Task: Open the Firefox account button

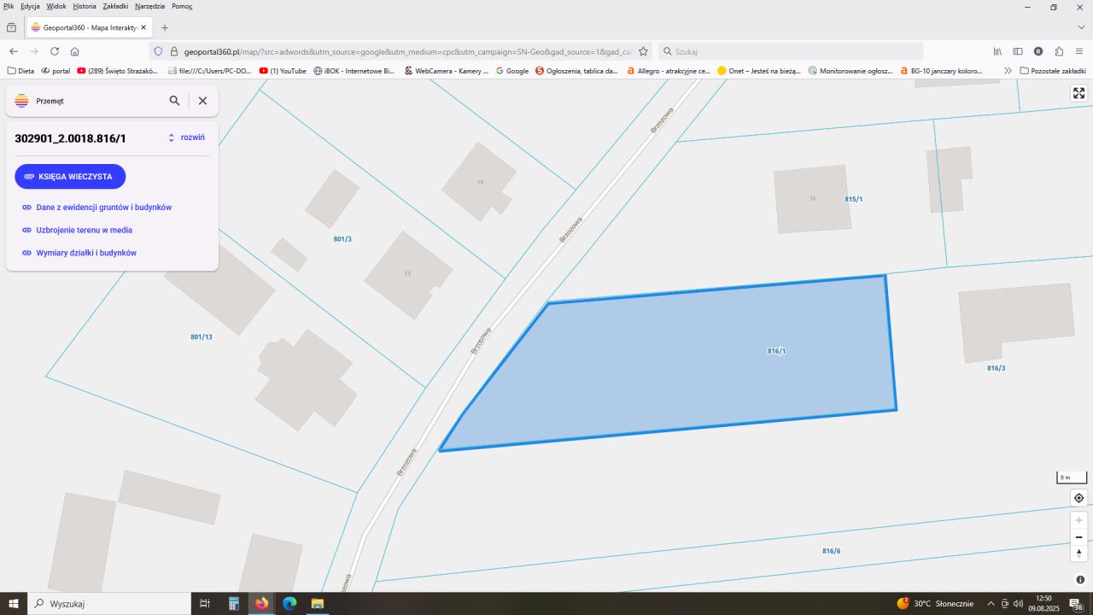Action: point(1038,51)
